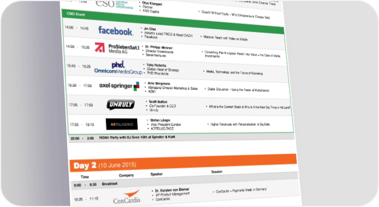Click the Company column header
The height and width of the screenshot is (207, 379).
tap(126, 175)
